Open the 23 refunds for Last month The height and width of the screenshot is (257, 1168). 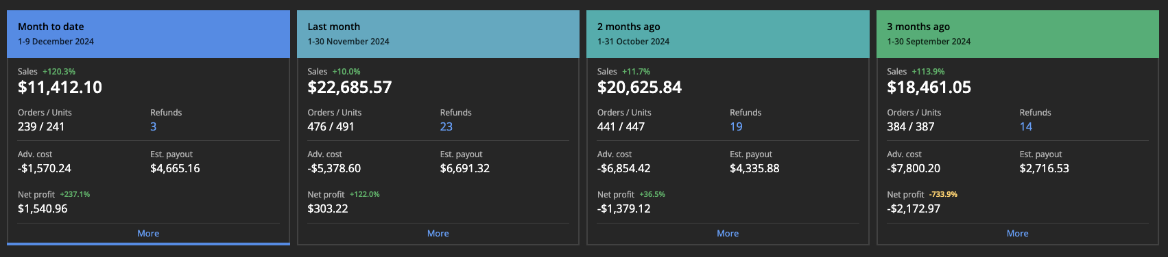446,126
